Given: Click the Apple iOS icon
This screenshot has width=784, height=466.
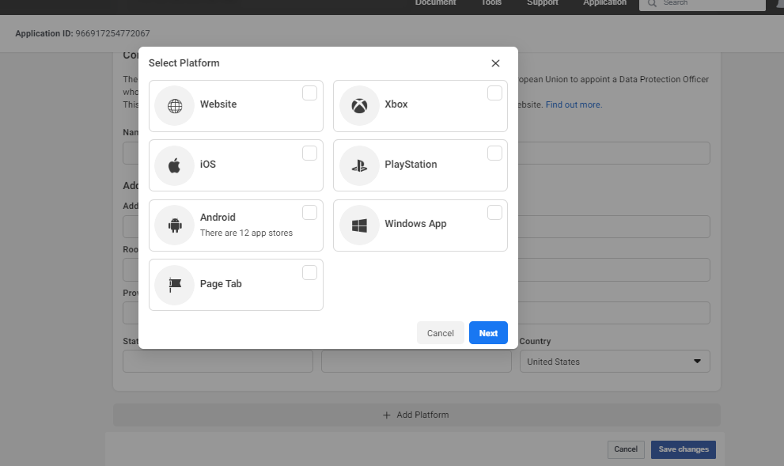Looking at the screenshot, I should (x=175, y=165).
